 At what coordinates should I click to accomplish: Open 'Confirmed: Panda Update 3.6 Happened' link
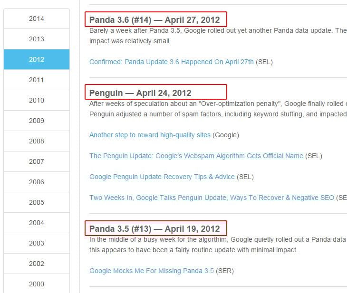172,62
